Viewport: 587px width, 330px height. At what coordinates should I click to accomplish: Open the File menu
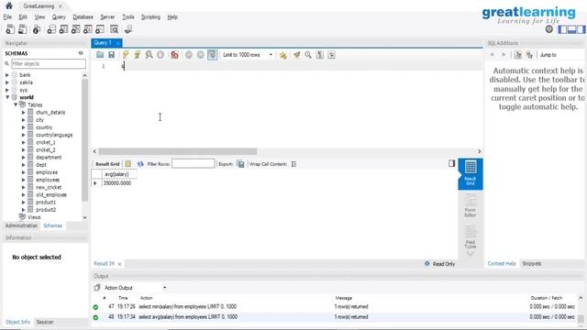coord(7,16)
